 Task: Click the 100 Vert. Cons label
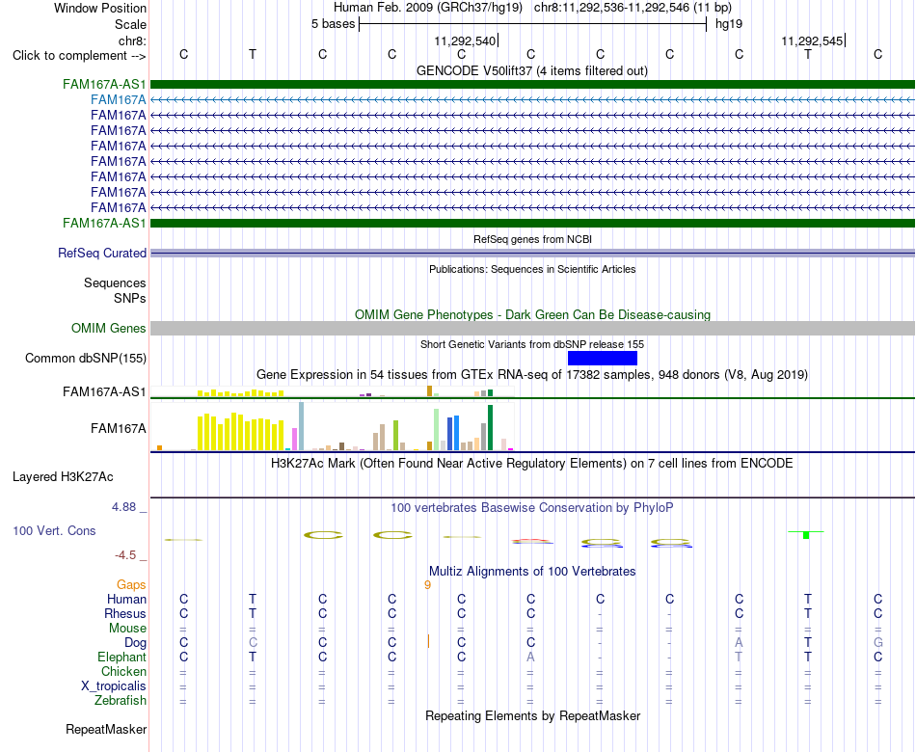[54, 530]
